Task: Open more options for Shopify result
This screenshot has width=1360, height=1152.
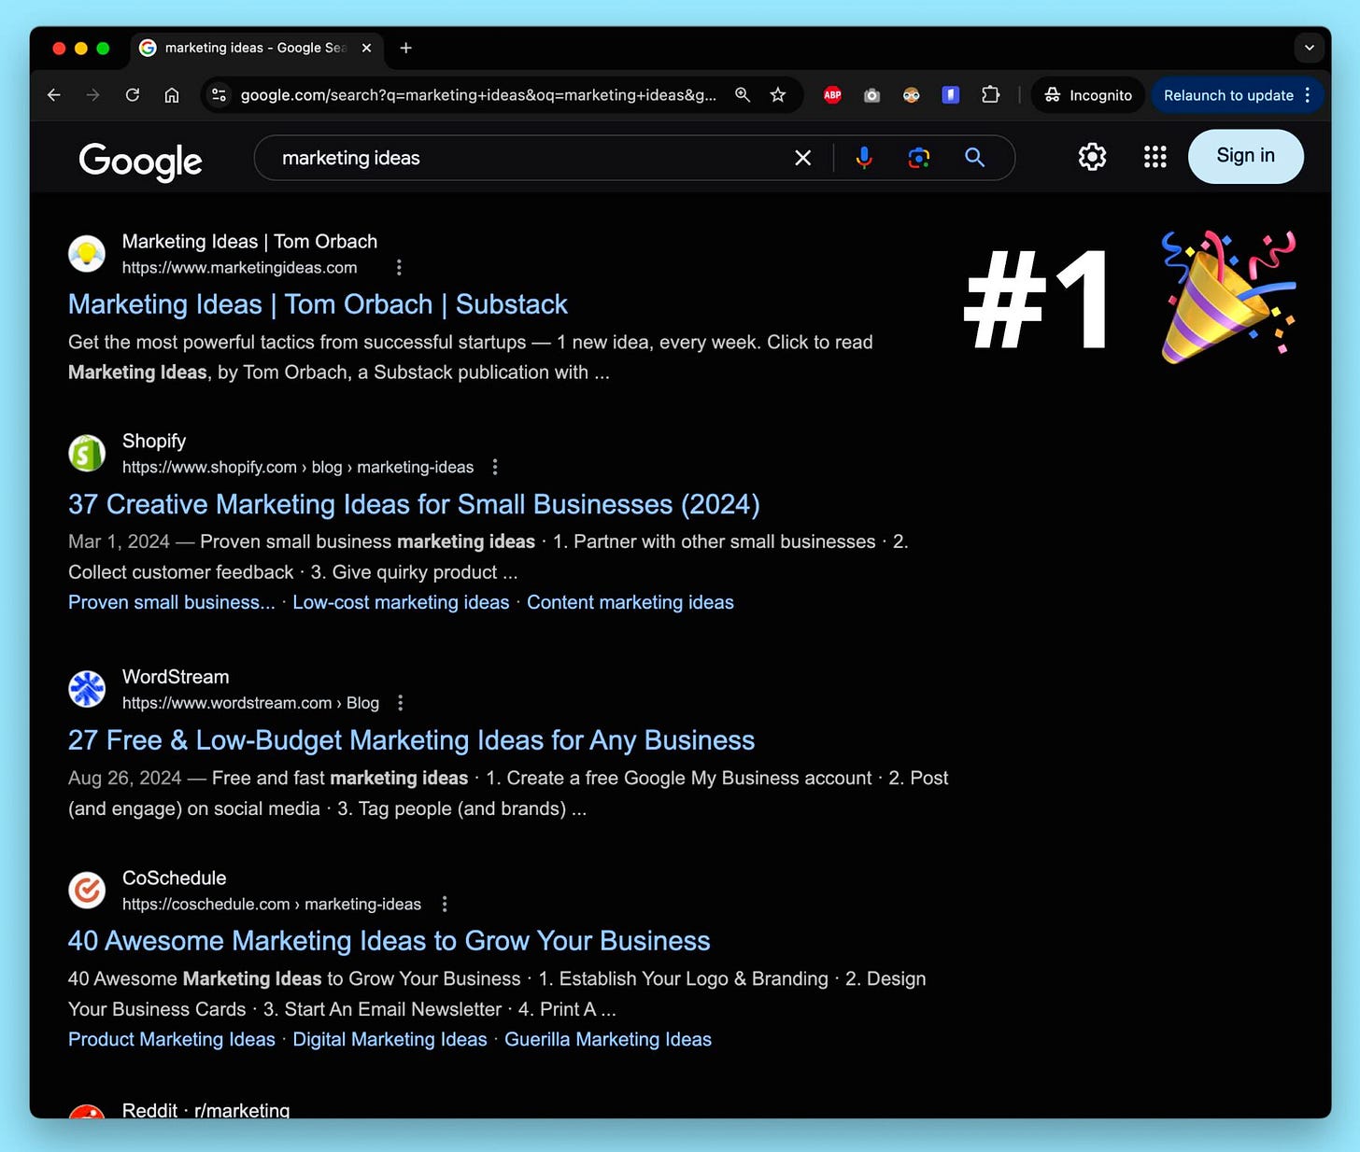Action: pyautogui.click(x=495, y=467)
